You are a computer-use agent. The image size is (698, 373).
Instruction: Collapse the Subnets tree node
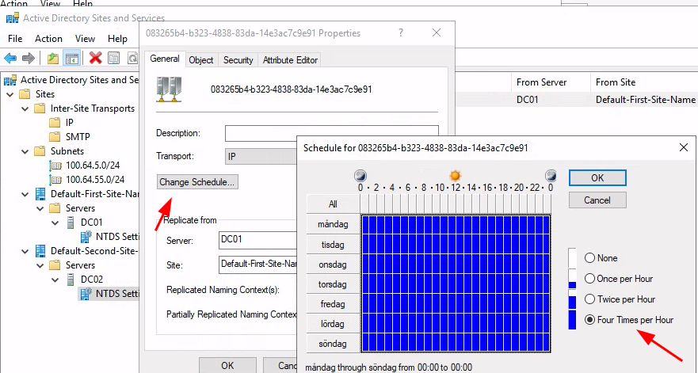coord(25,151)
